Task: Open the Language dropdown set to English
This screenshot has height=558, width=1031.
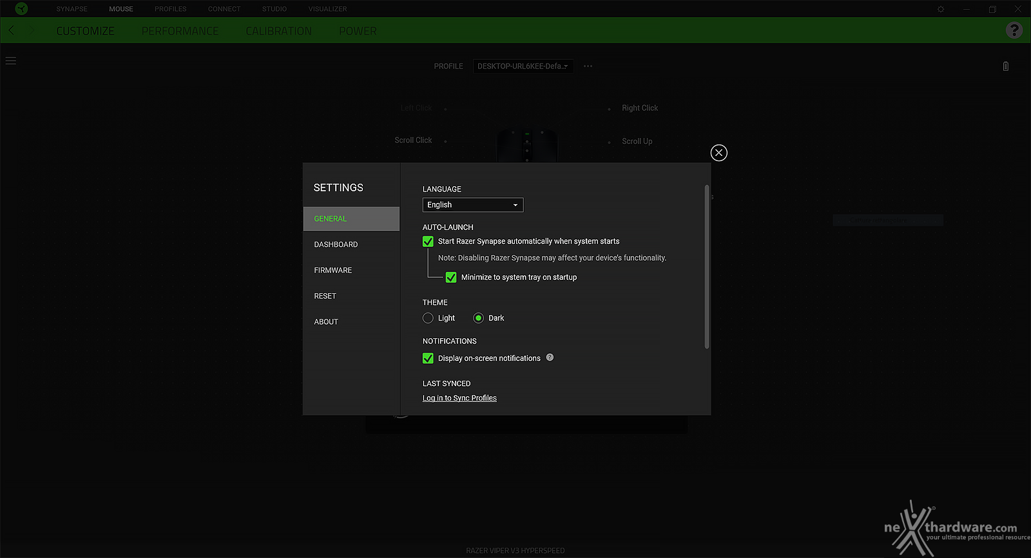Action: pyautogui.click(x=473, y=205)
